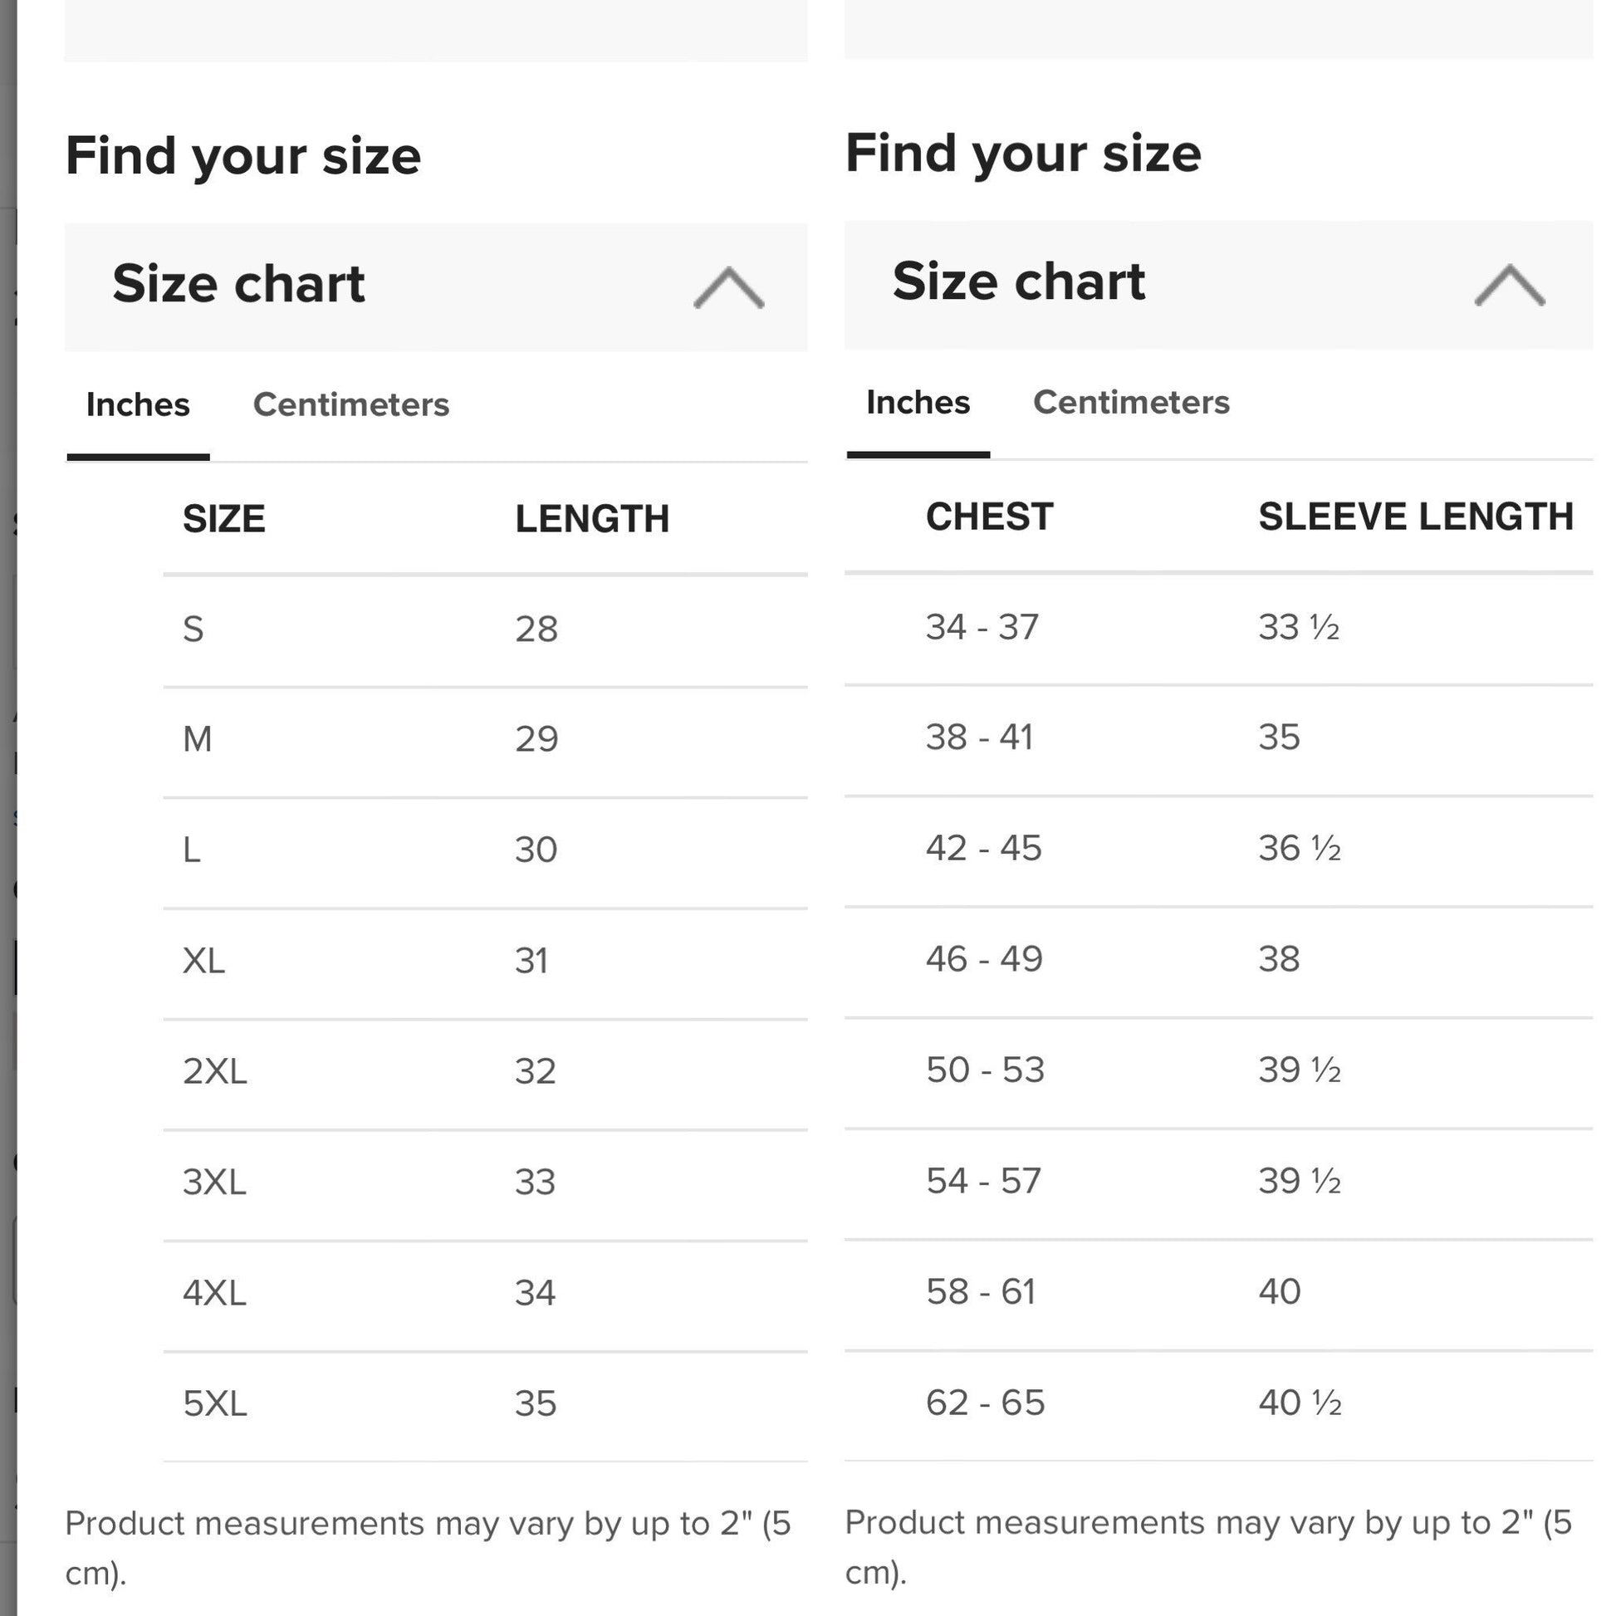Switch right chart to Centimeters
1616x1616 pixels.
[x=1131, y=402]
